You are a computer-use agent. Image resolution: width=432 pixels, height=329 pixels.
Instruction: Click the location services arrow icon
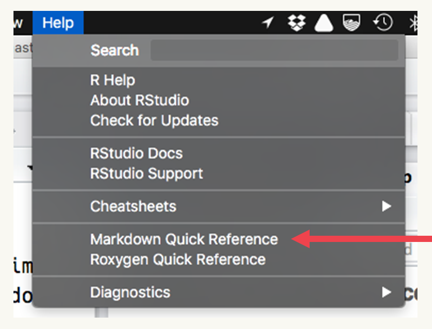(268, 23)
